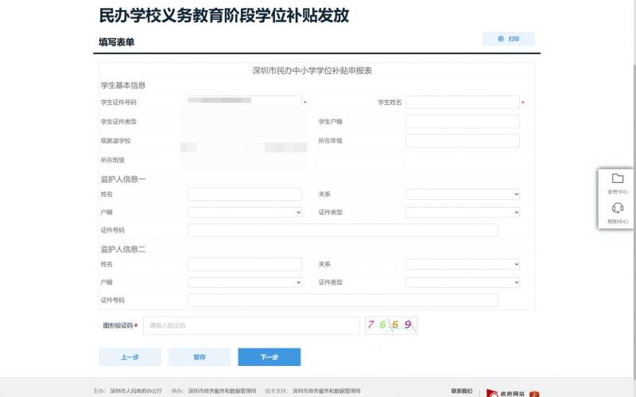Click the 所在年级 text field
The width and height of the screenshot is (636, 397).
pos(462,141)
